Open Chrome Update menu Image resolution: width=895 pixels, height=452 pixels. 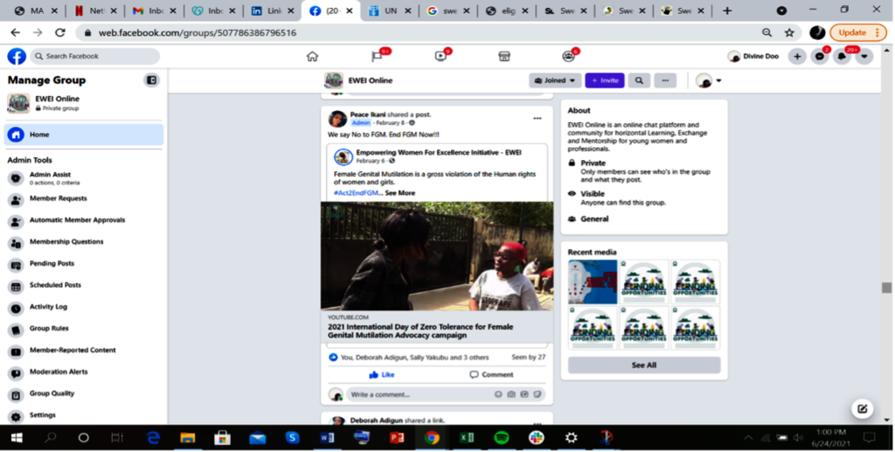coord(858,32)
